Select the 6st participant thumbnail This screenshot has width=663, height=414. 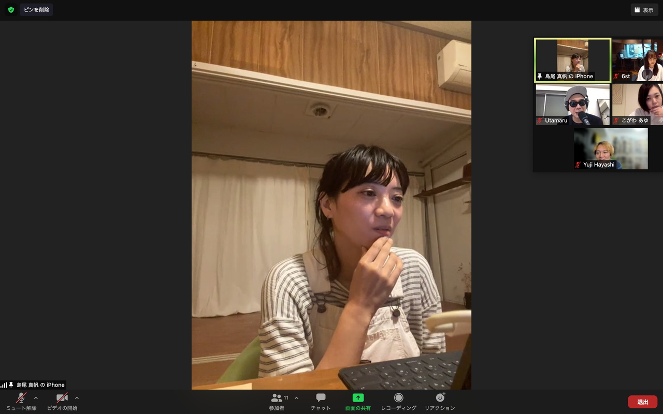click(638, 60)
